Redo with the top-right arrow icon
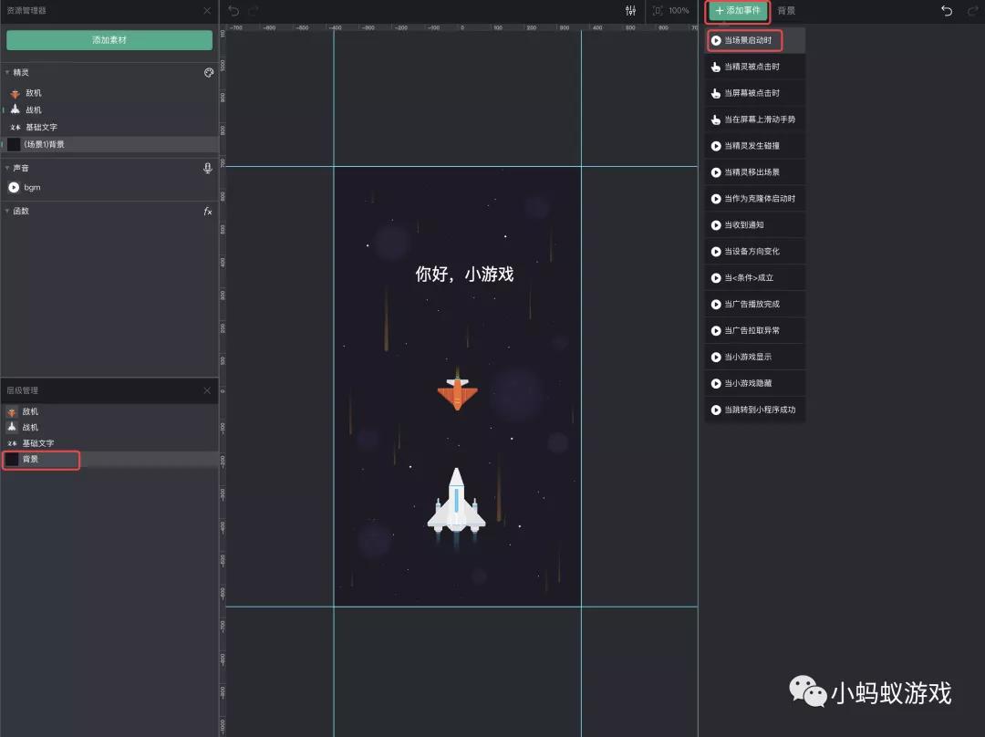985x737 pixels. 970,11
